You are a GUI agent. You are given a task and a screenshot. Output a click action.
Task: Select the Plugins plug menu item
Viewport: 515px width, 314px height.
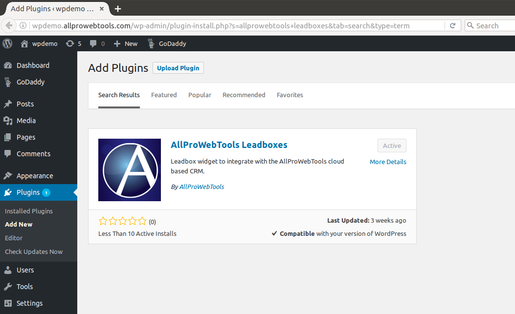click(39, 192)
